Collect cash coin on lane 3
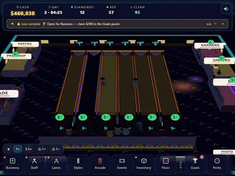The height and width of the screenshot is (176, 235). (x=106, y=117)
